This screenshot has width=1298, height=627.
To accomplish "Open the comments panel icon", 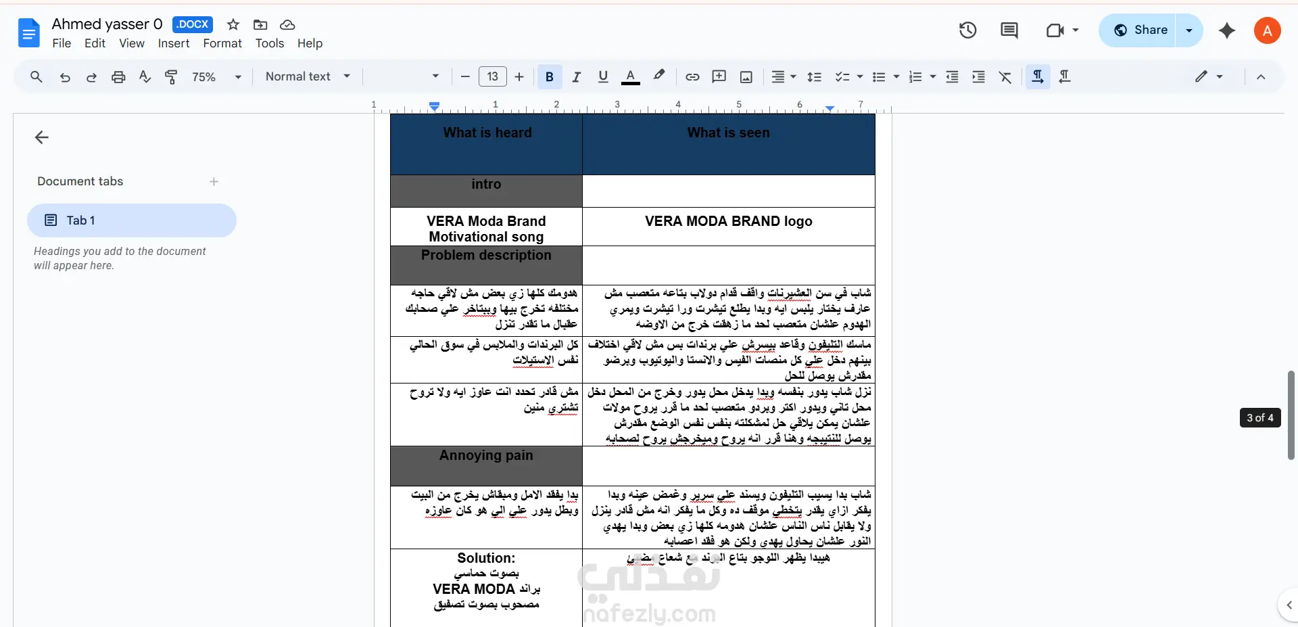I will [1009, 30].
